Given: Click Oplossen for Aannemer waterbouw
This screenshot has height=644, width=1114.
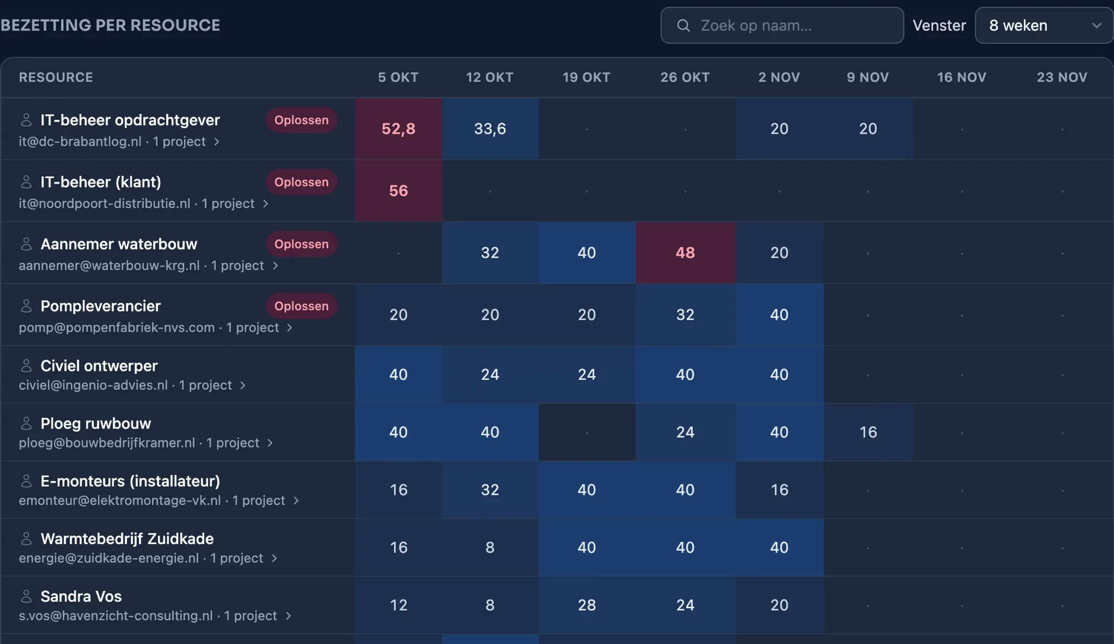Looking at the screenshot, I should 301,244.
